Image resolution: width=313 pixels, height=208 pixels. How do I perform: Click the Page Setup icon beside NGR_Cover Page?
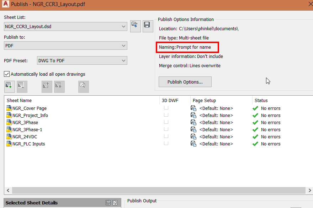click(x=193, y=108)
